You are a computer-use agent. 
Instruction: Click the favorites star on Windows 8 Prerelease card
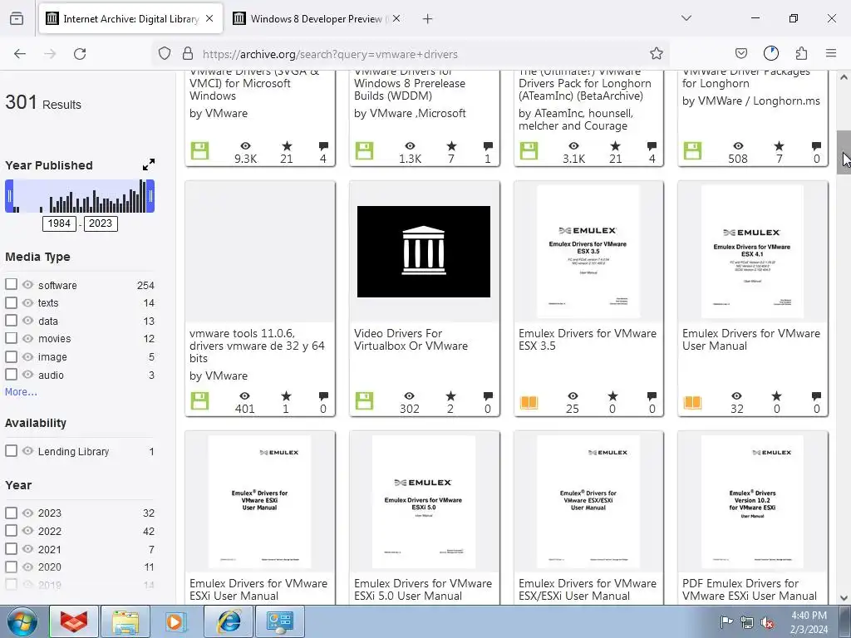tap(451, 146)
